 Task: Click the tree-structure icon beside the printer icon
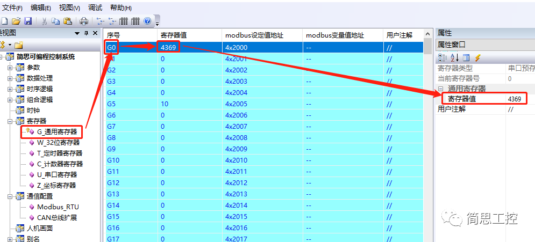(101, 21)
